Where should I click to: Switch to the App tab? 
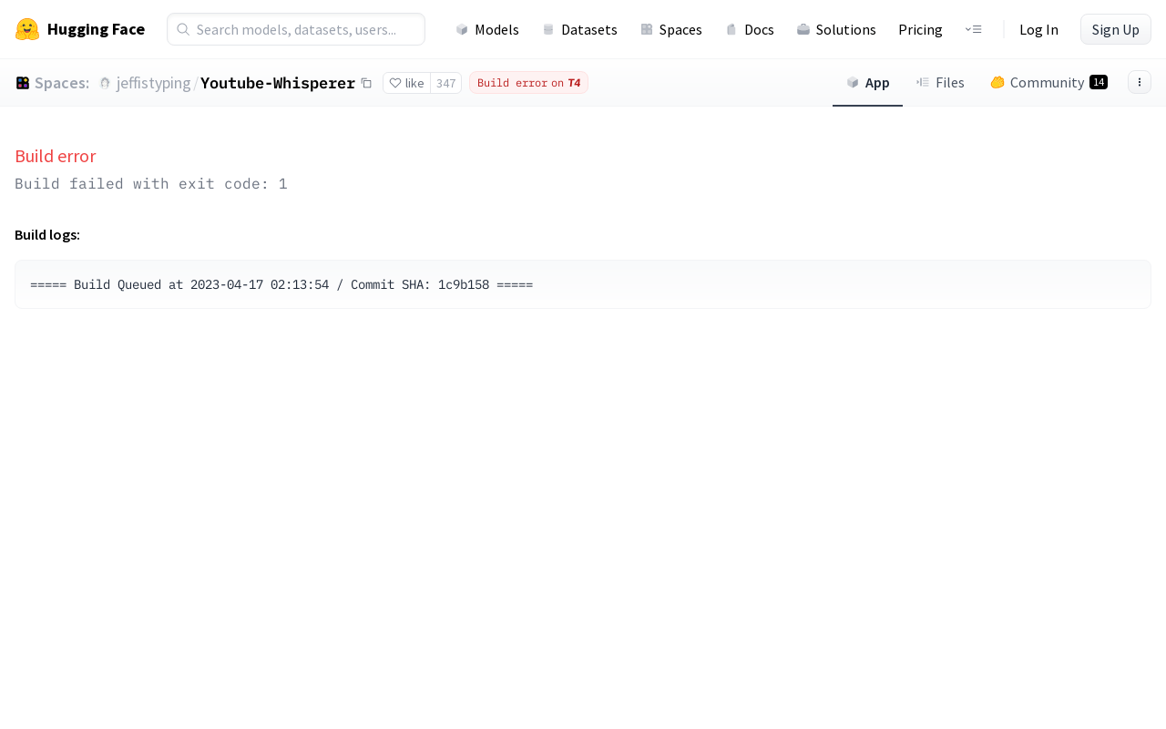tap(867, 82)
